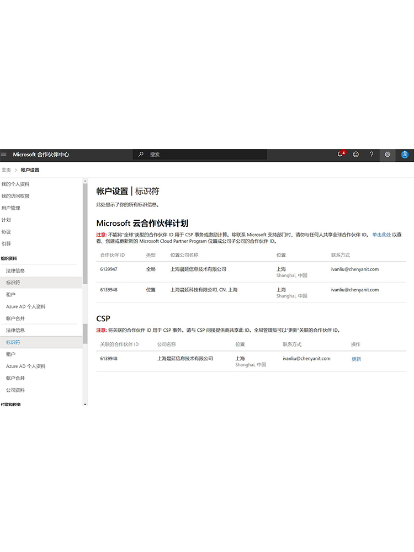Select the 位置 type cell in row 6139948
Image resolution: width=414 pixels, height=552 pixels.
[x=151, y=290]
